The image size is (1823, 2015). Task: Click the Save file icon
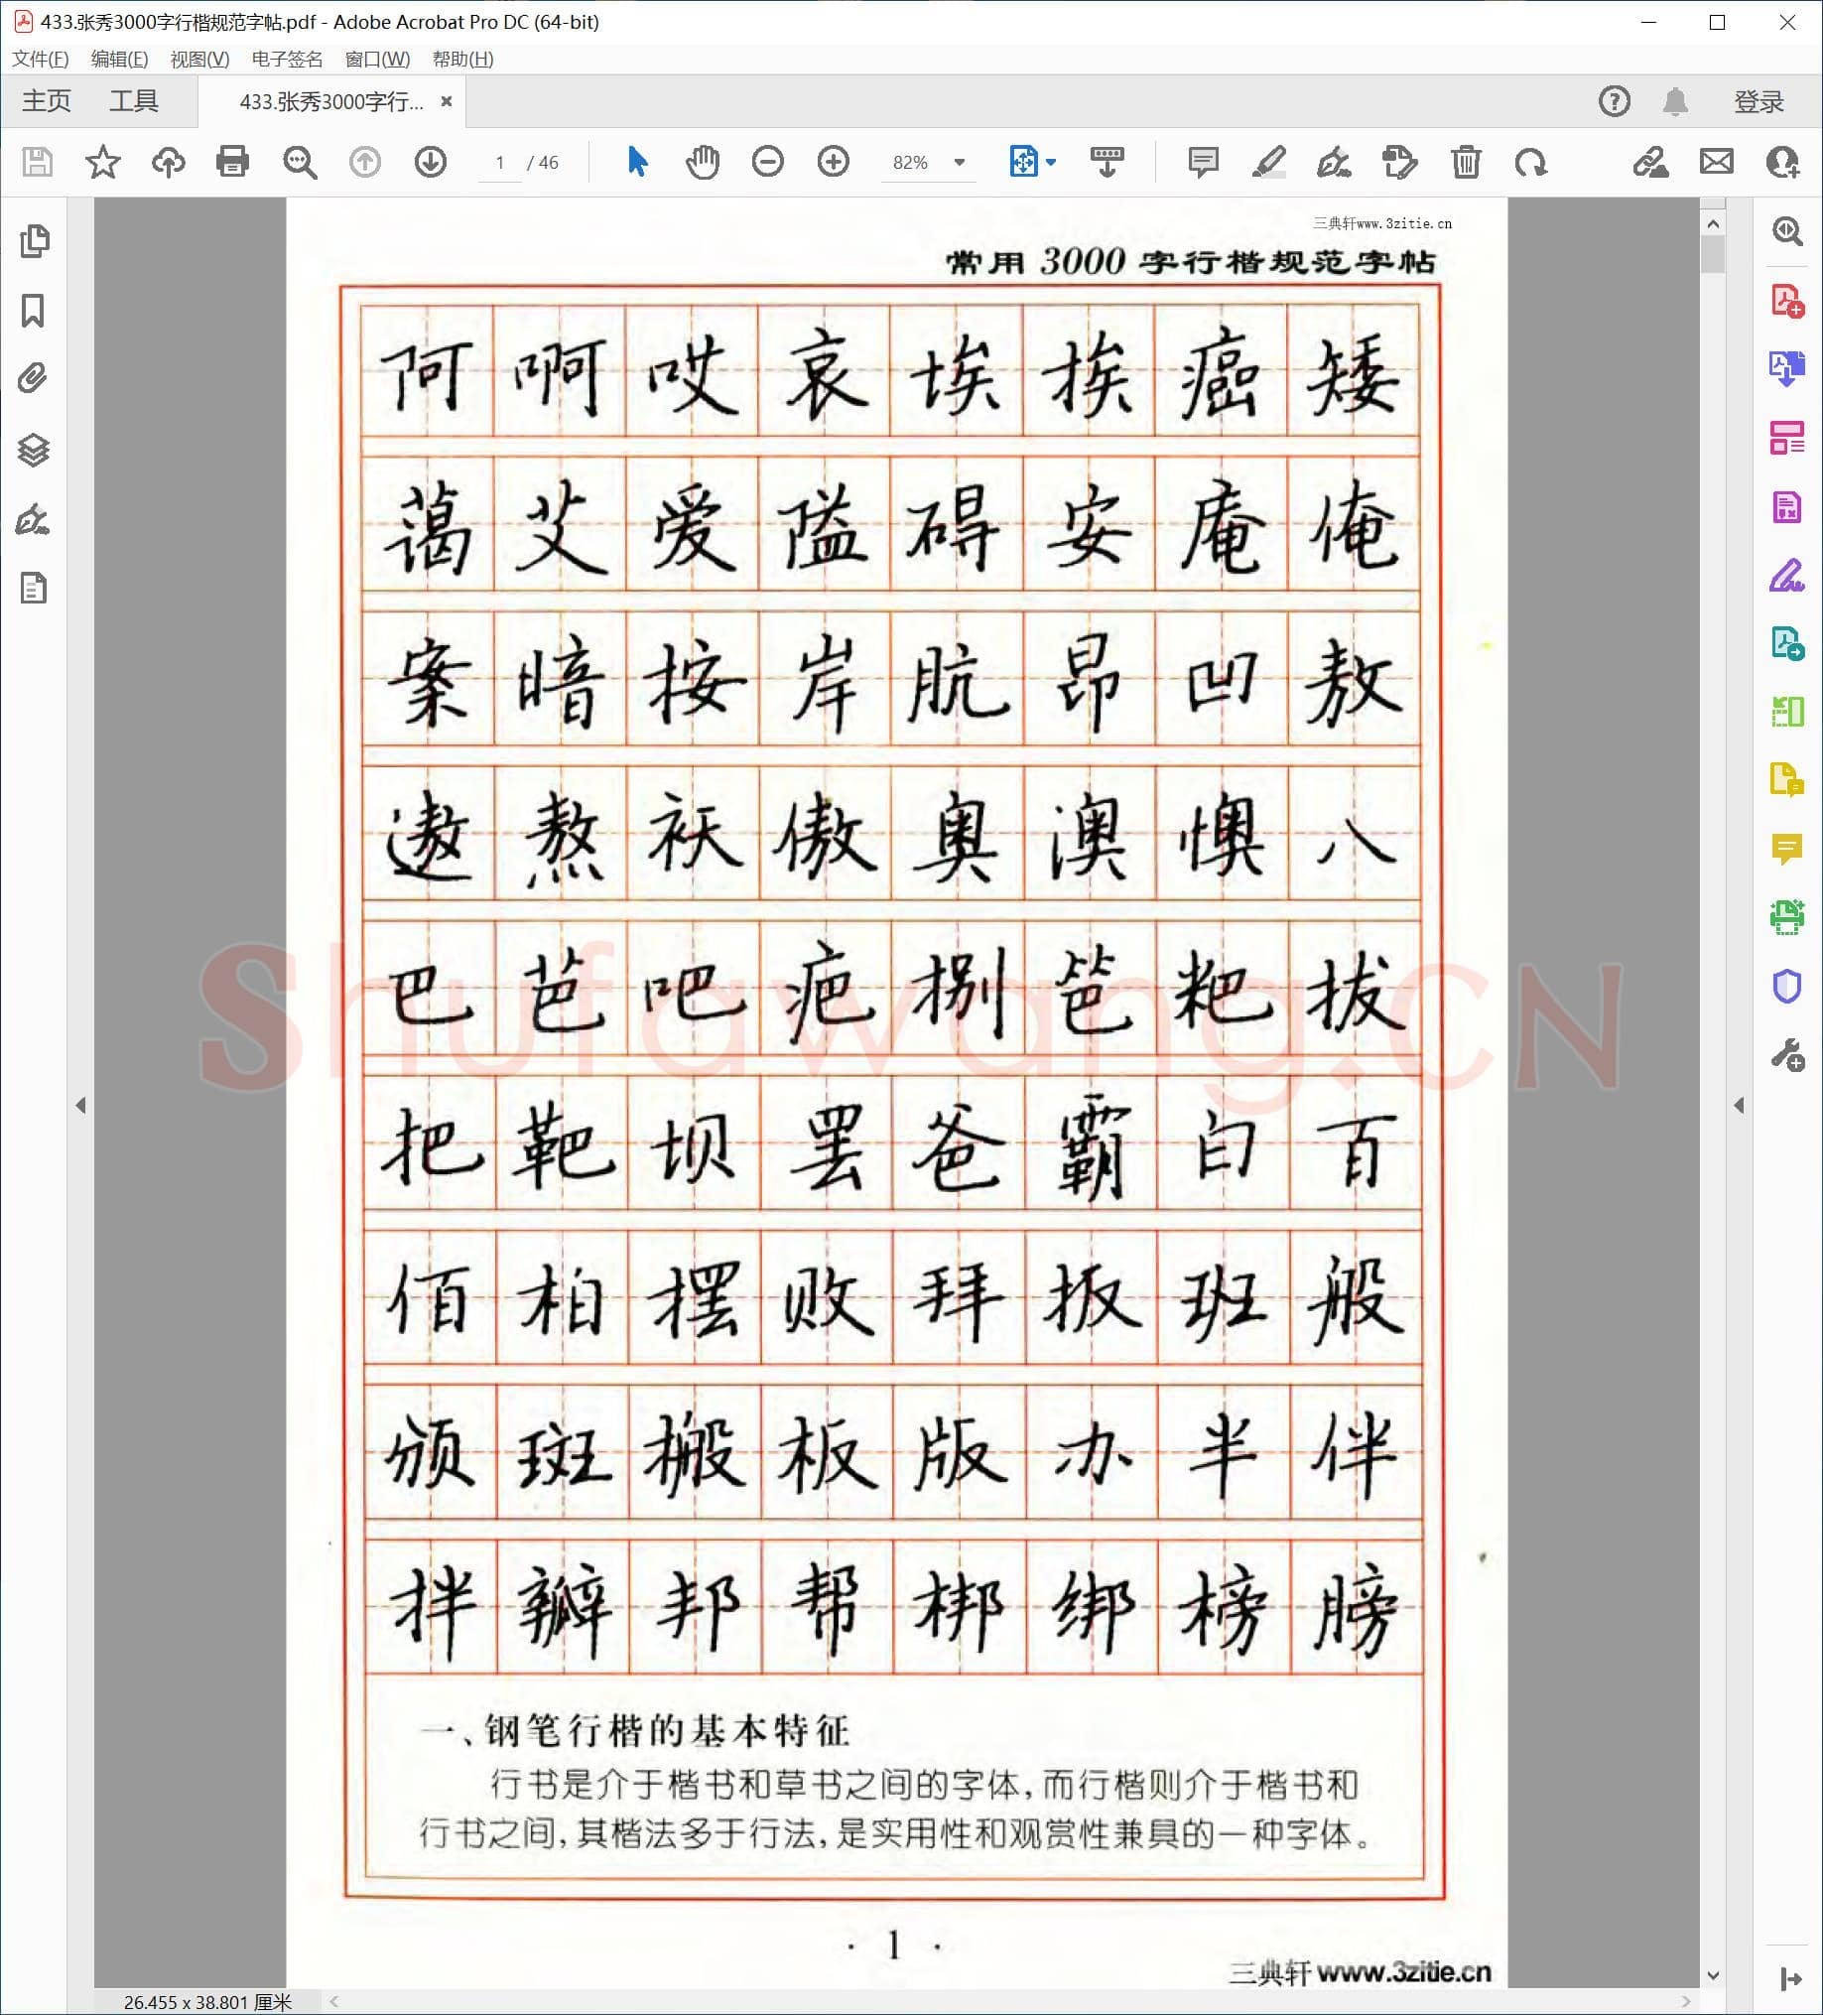(x=35, y=162)
